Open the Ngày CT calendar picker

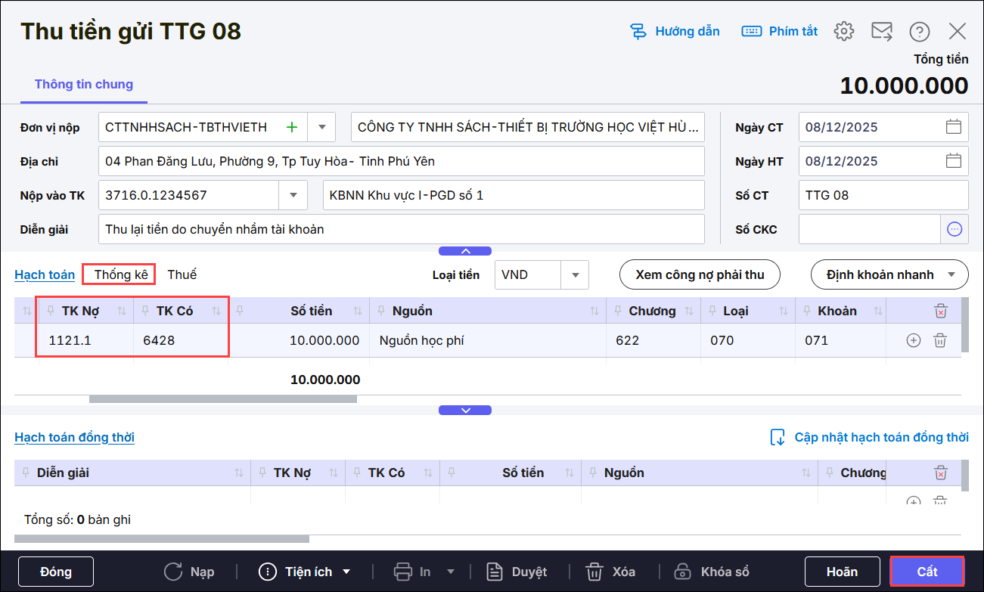coord(954,127)
